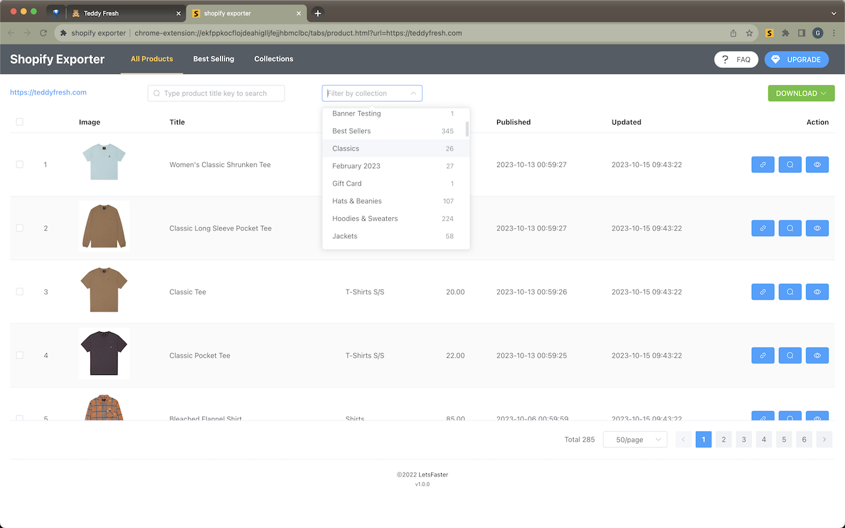
Task: Click the search magnifier in title search box
Action: click(156, 94)
